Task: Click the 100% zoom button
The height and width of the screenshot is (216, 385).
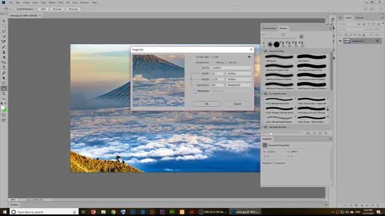Action: coord(43,9)
